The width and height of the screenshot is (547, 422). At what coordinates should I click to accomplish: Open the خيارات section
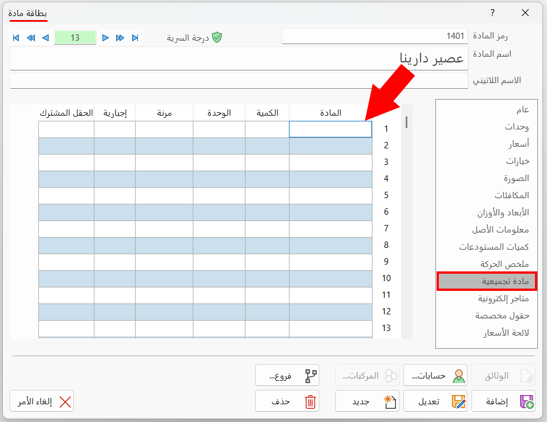(487, 161)
